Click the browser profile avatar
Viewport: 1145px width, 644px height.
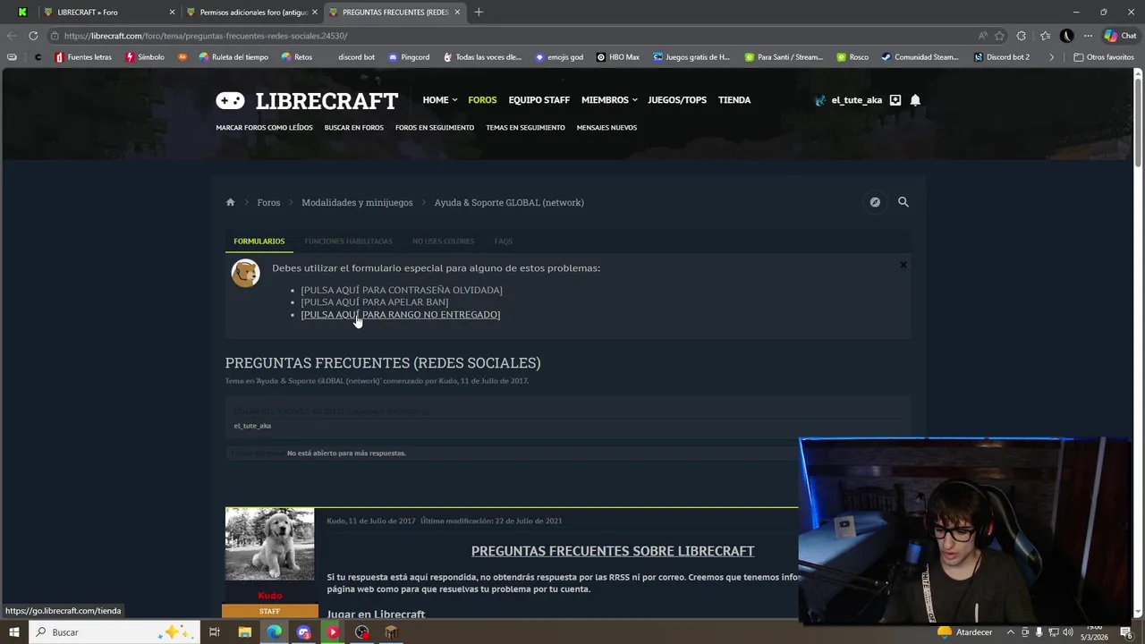(1066, 36)
